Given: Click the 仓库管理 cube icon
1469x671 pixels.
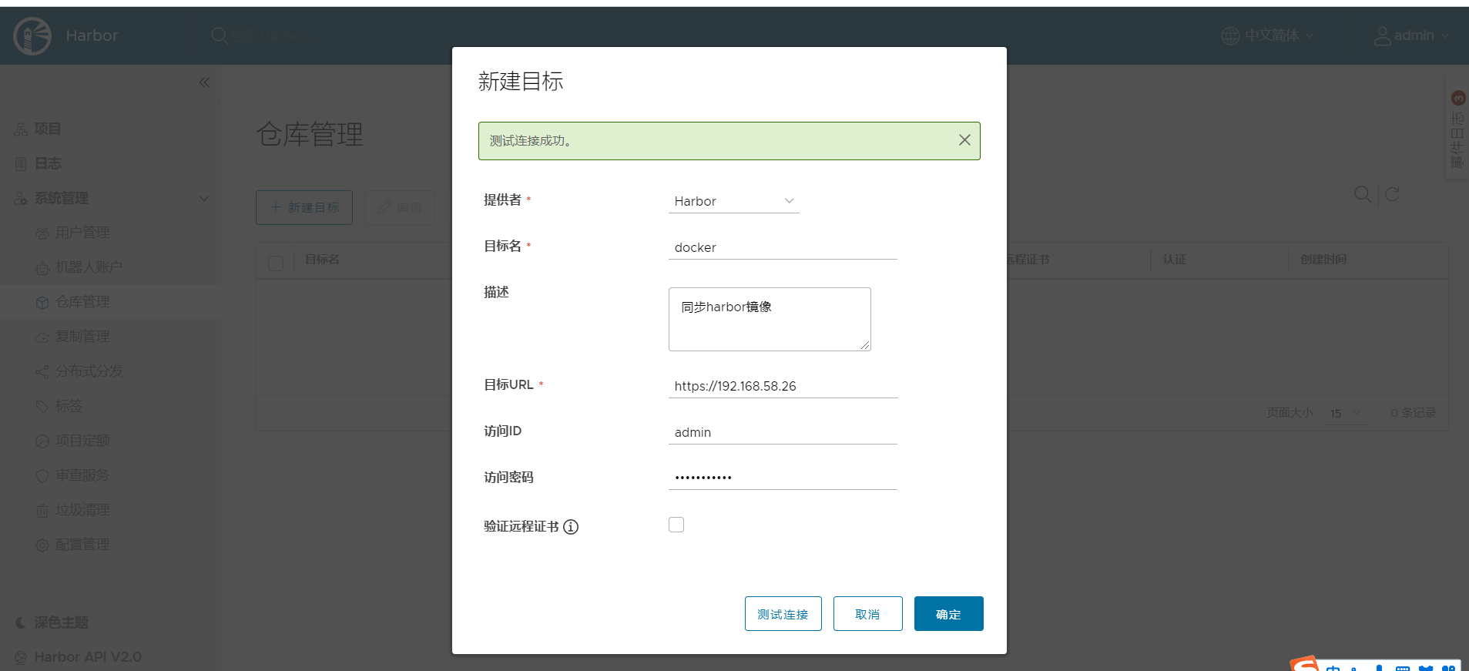Looking at the screenshot, I should 42,303.
